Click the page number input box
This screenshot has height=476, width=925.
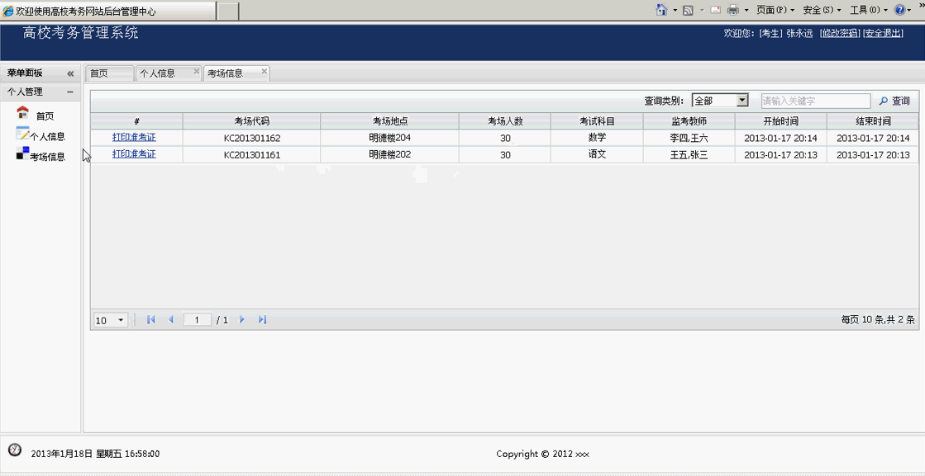198,320
